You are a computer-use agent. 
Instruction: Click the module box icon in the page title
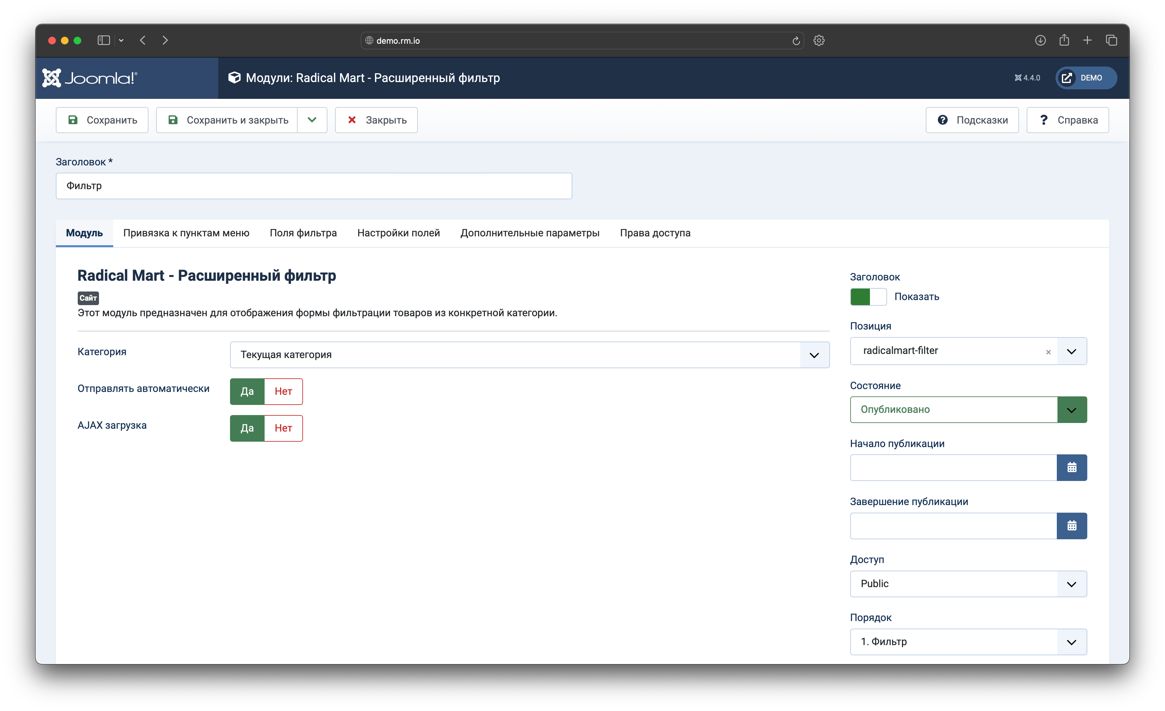click(x=234, y=77)
